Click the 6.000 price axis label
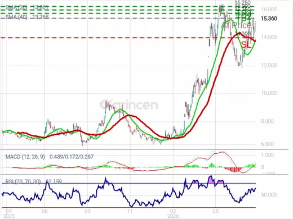293x219 pixels. tap(267, 144)
